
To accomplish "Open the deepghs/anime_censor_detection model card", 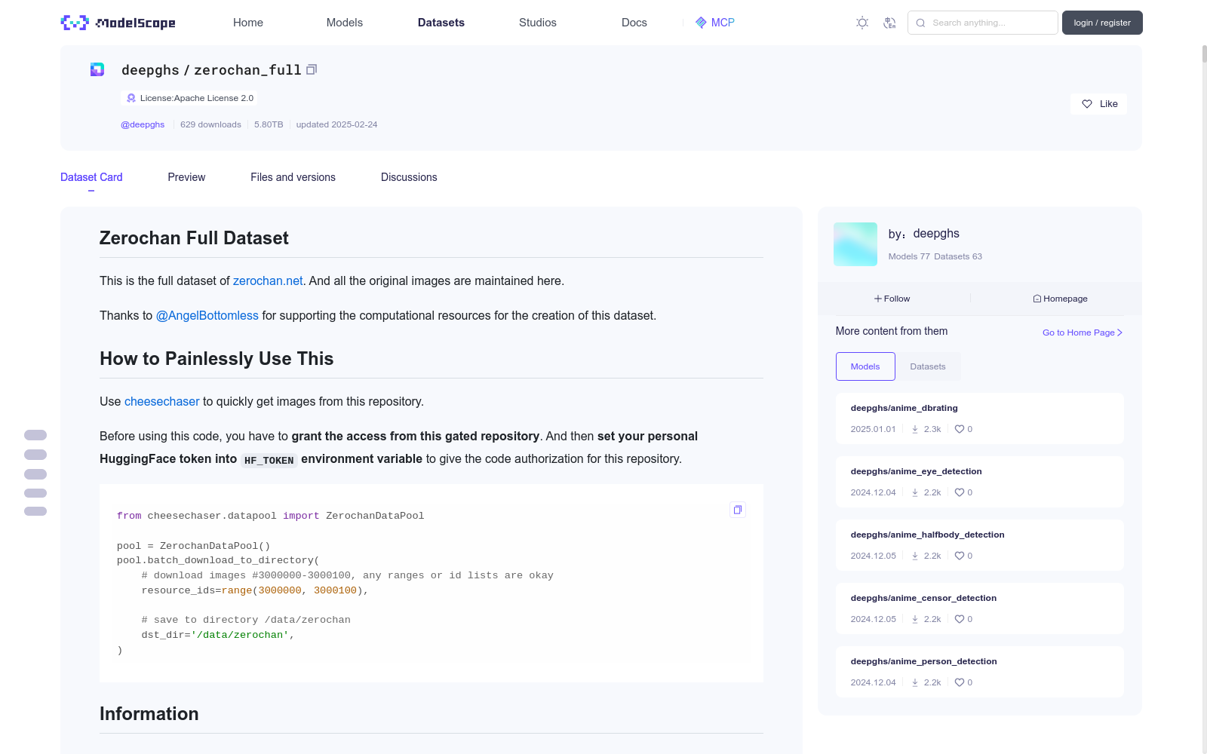I will coord(980,608).
